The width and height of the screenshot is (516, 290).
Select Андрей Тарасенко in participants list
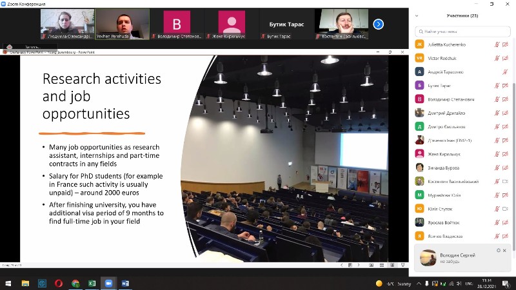tap(461, 72)
